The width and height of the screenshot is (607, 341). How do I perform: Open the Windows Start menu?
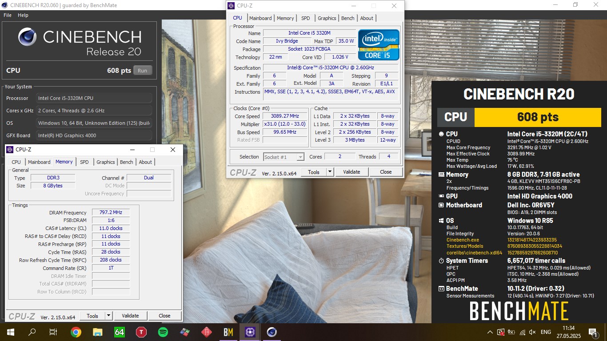click(10, 332)
